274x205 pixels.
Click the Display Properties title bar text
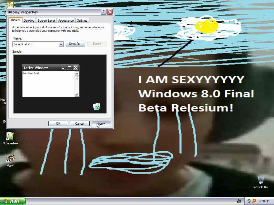click(23, 12)
